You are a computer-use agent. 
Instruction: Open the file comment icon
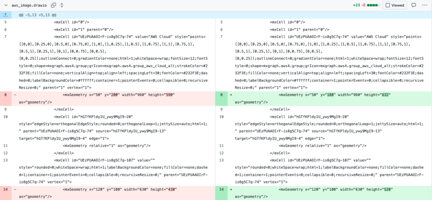tap(413, 5)
